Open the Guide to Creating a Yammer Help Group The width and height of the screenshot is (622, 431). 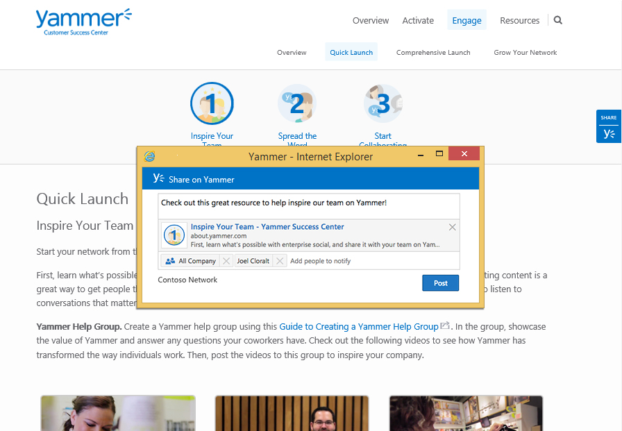click(x=358, y=326)
